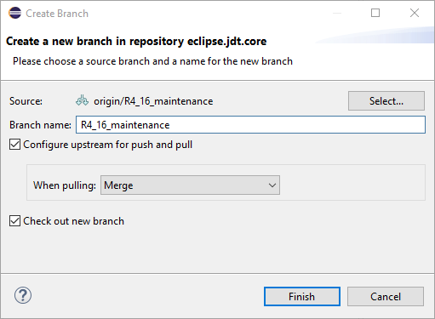The height and width of the screenshot is (319, 435).
Task: Click heading 'Create a new branch in repository eclipse.jdt.core'
Action: point(136,42)
